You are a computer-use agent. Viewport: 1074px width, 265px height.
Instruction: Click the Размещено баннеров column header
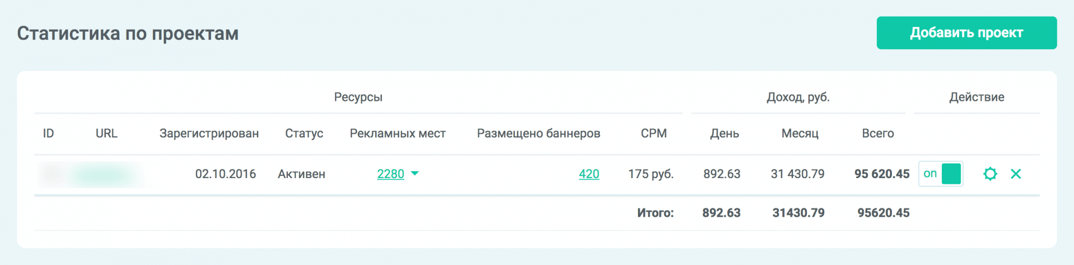tap(538, 134)
